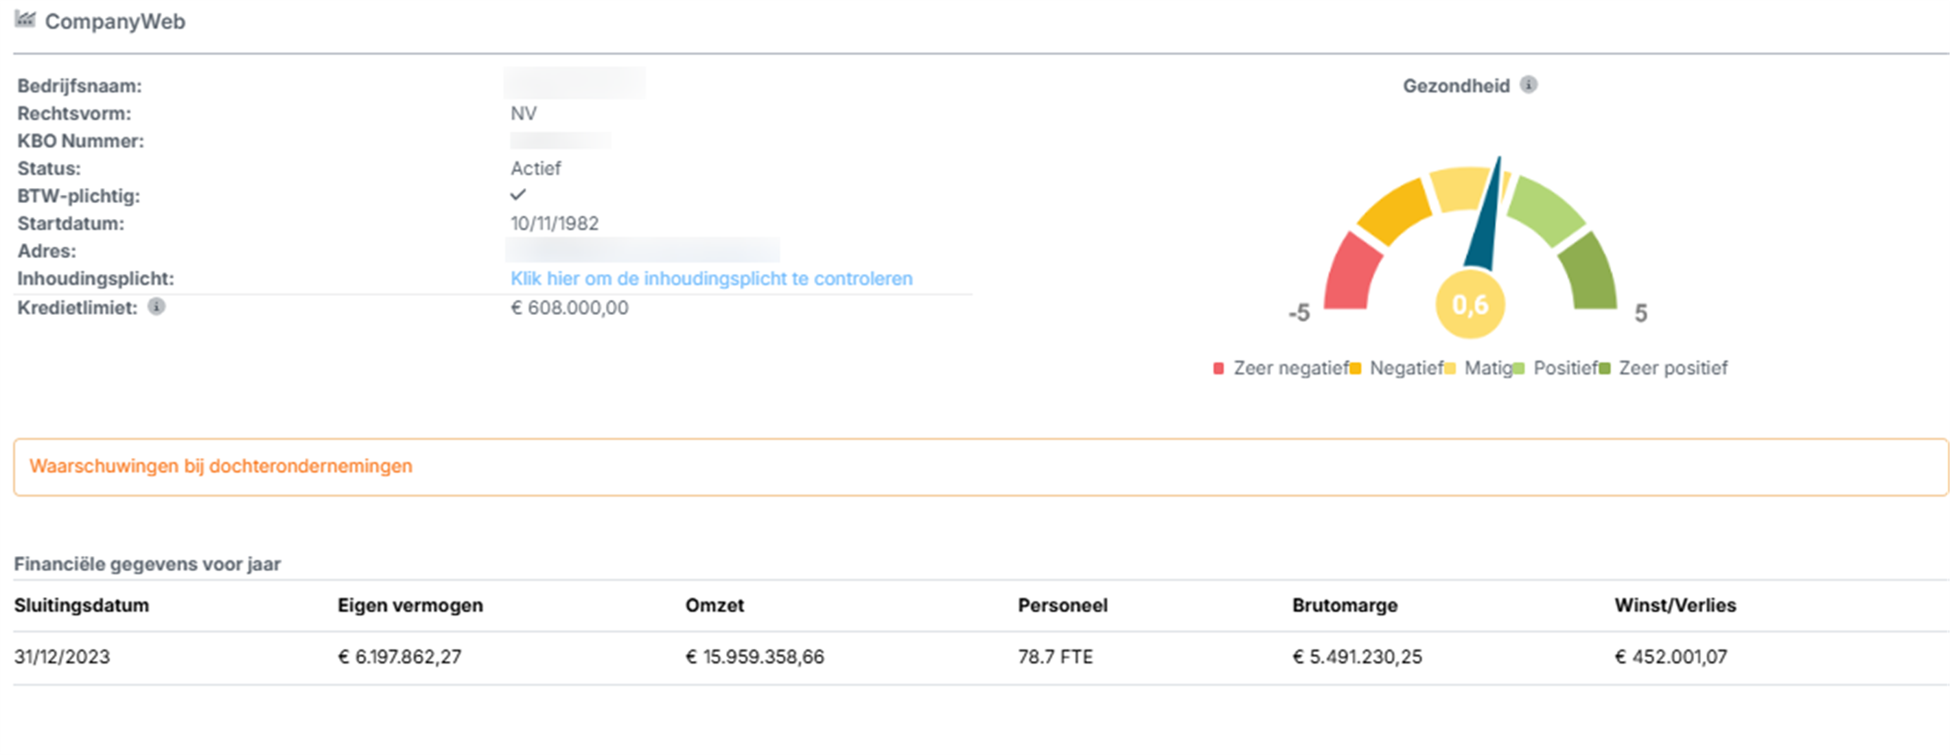Click the CompanyWeb factory icon

(x=25, y=20)
